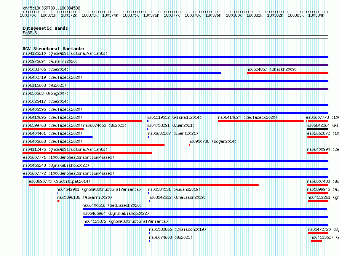Click the nsv5842264 variant label

click(323, 125)
